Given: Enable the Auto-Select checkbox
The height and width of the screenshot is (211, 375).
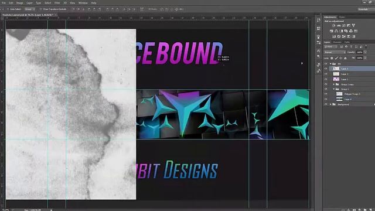Looking at the screenshot, I should point(8,9).
